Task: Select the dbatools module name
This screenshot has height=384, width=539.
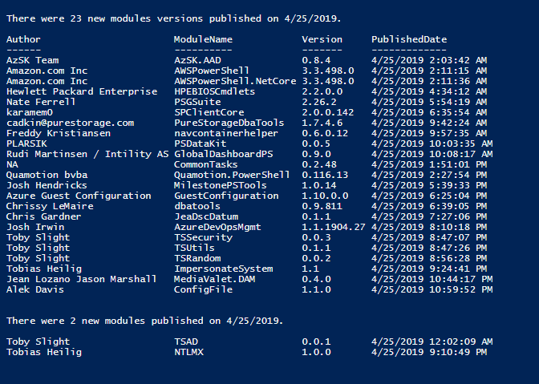Action: [x=197, y=206]
